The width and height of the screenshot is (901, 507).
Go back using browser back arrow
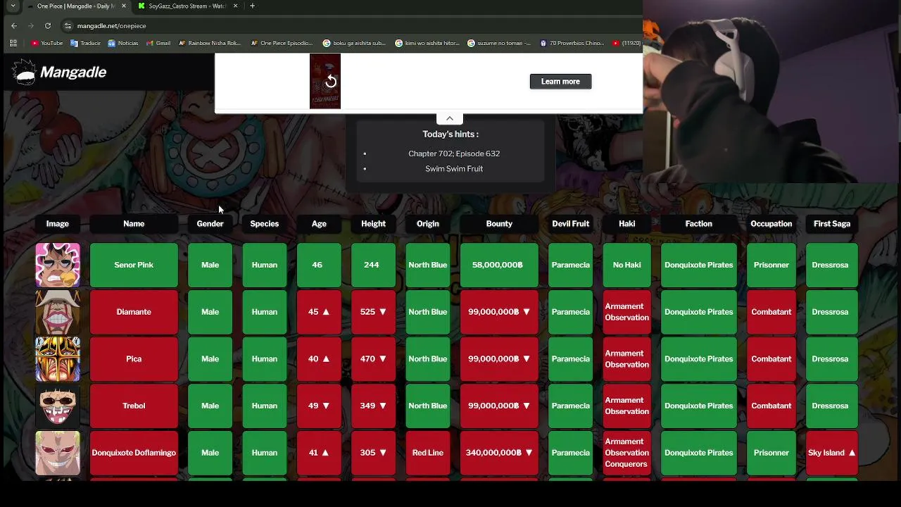[x=14, y=26]
